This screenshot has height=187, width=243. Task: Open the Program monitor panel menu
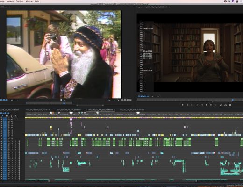coord(170,7)
